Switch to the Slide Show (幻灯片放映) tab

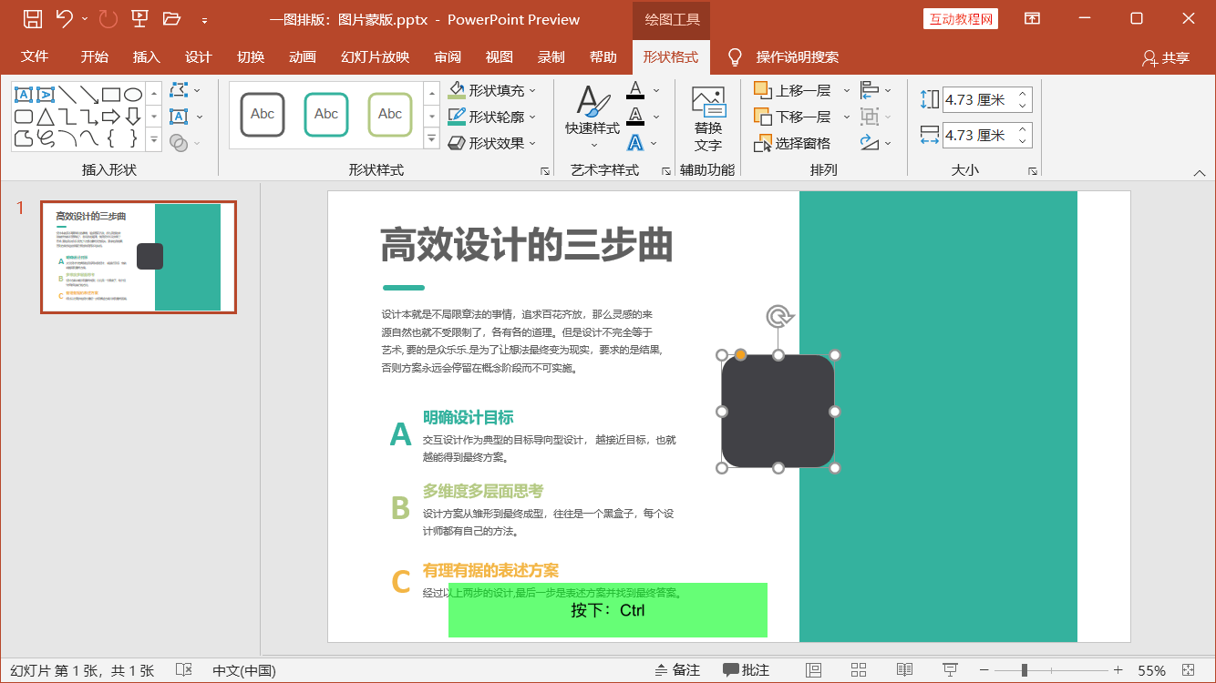(375, 56)
